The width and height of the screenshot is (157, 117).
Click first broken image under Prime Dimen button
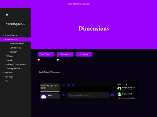[39, 60]
